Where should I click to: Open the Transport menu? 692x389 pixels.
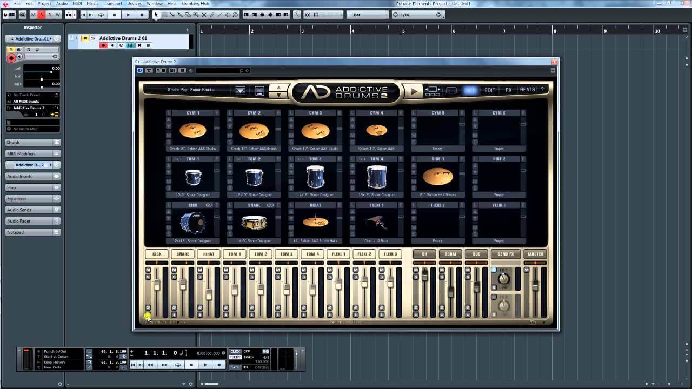point(113,3)
